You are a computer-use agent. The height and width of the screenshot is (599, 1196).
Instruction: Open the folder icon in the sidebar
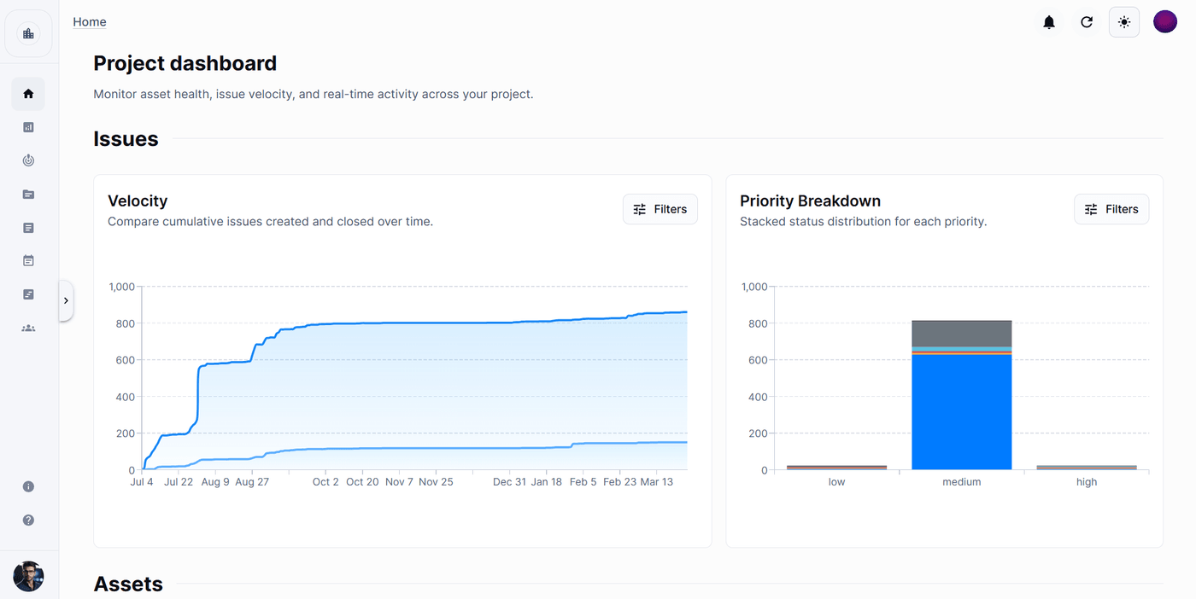[x=28, y=194]
